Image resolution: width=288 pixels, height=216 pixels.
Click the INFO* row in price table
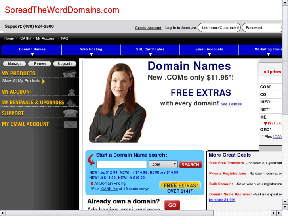[271, 102]
